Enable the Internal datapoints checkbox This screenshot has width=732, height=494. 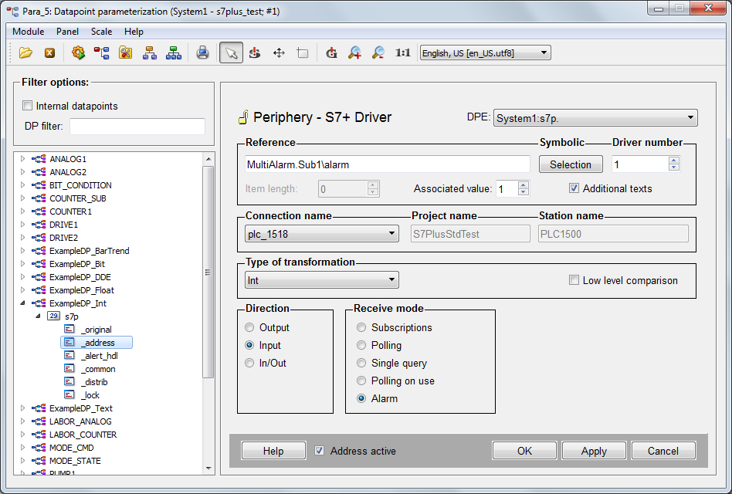(28, 106)
